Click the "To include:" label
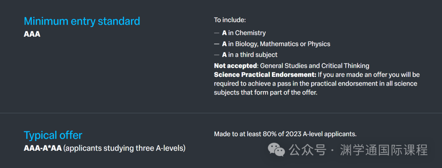 pos(230,20)
